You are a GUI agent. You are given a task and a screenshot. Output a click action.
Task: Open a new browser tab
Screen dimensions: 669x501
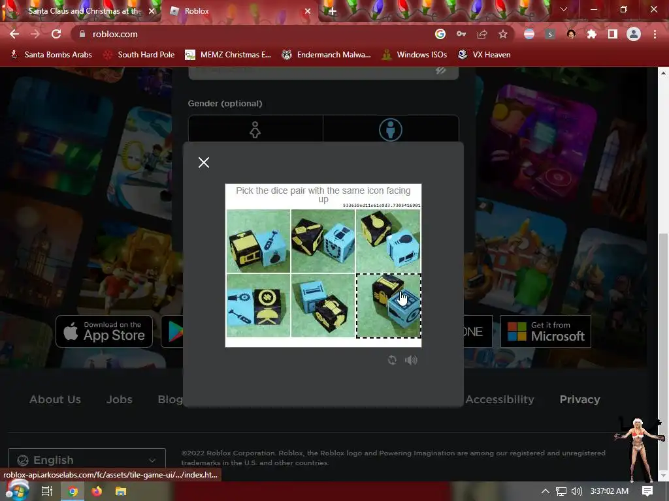point(333,11)
